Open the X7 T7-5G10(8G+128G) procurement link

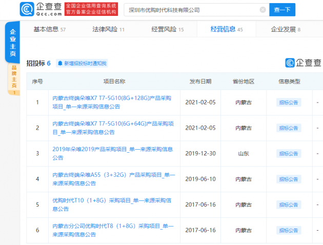coord(112,103)
